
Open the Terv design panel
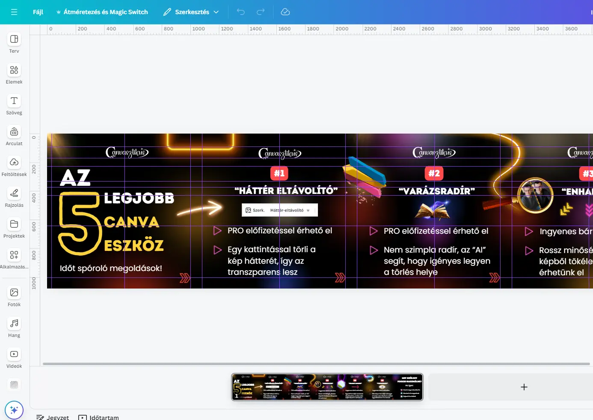tap(14, 43)
